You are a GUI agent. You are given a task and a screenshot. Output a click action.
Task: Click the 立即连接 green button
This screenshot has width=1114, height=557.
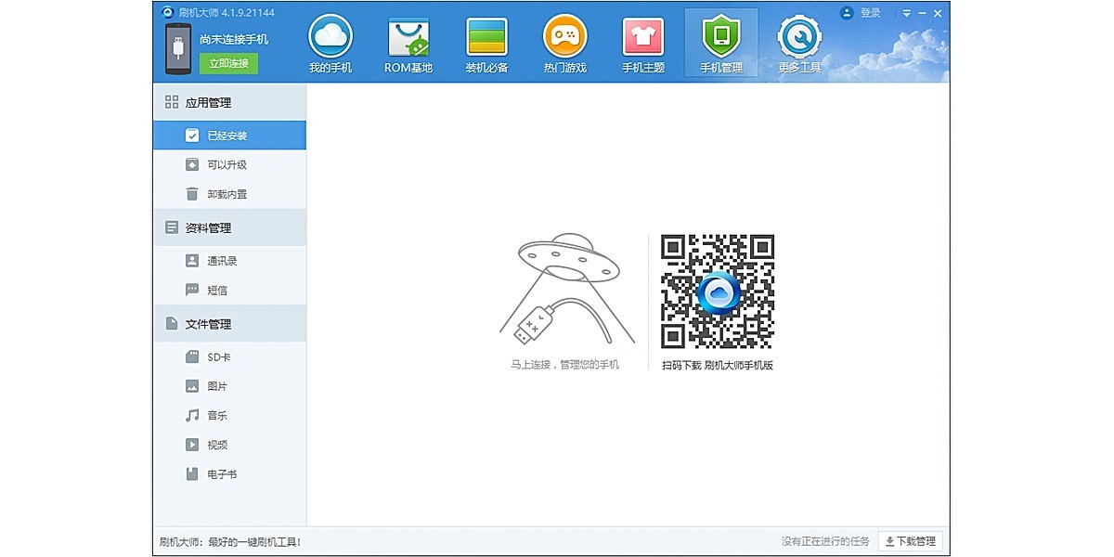(x=228, y=63)
